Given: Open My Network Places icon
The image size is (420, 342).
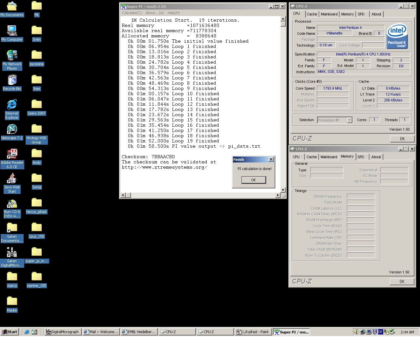Looking at the screenshot, I should point(12,60).
